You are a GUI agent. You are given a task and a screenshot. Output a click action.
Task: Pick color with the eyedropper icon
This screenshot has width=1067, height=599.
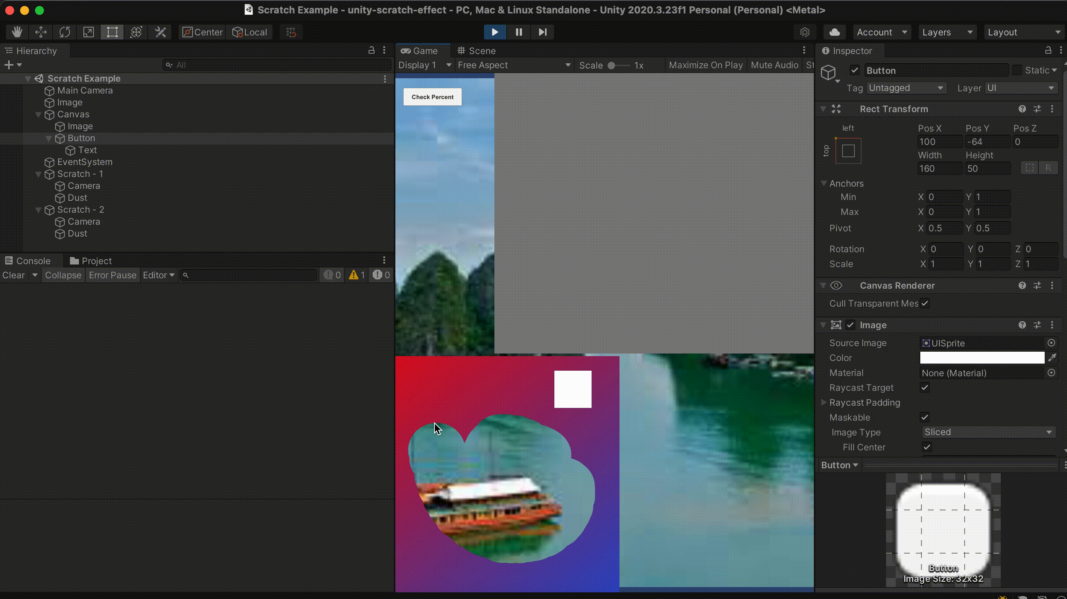(x=1052, y=358)
